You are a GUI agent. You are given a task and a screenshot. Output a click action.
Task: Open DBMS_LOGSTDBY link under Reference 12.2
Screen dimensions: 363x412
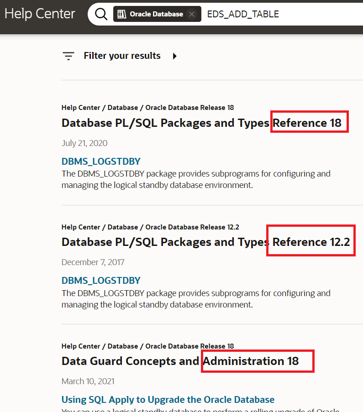tap(101, 280)
